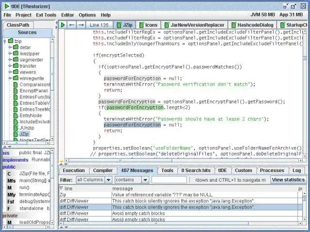Image resolution: width=310 pixels, height=232 pixels.
Task: Click the filter text input field
Action: point(169,180)
